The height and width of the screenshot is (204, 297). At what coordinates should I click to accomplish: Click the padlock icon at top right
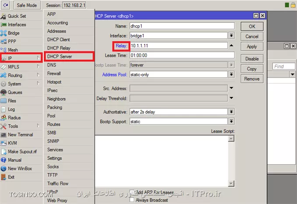tap(293, 5)
